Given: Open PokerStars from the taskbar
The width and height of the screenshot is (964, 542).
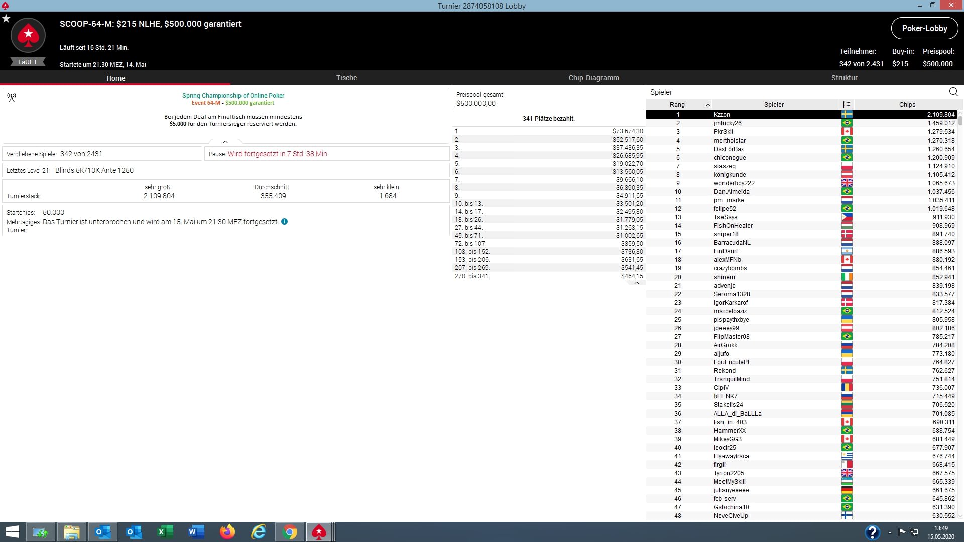Looking at the screenshot, I should (x=319, y=532).
